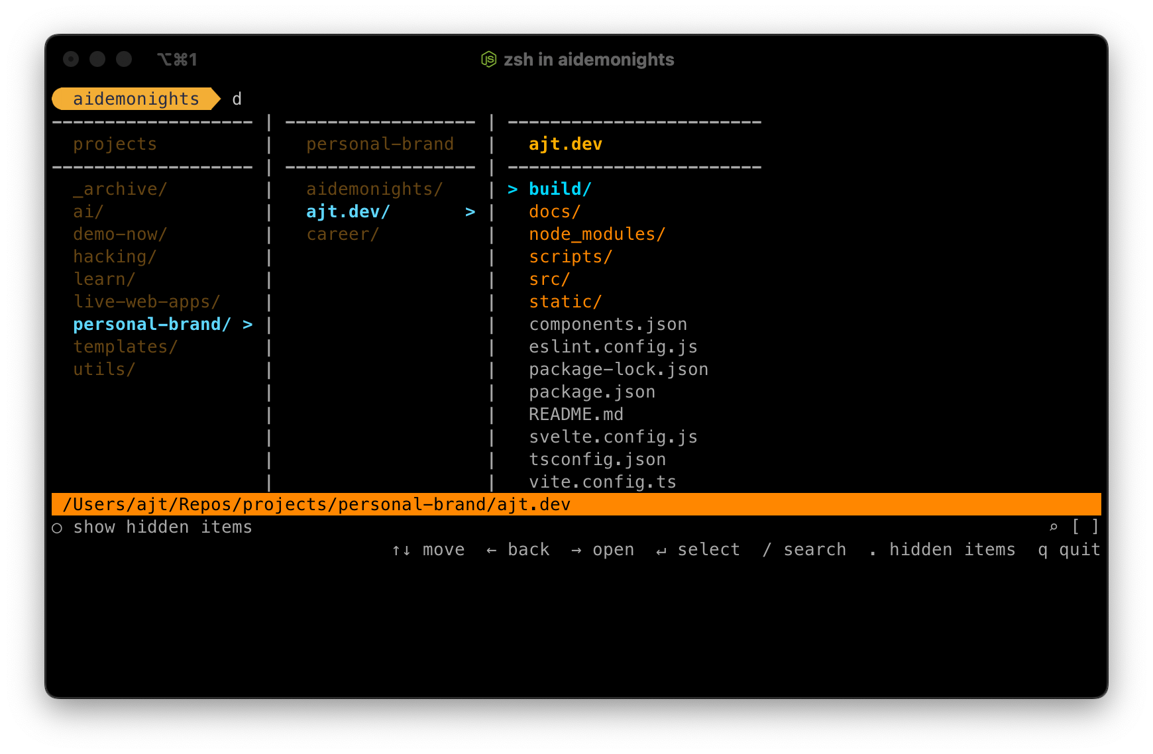Click the README.md file

[576, 415]
